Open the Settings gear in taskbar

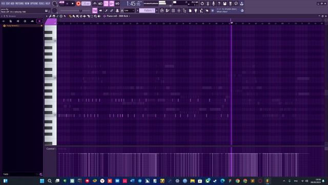[177, 181]
